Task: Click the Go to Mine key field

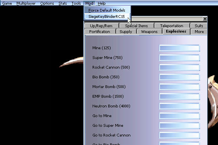Action: point(179,116)
